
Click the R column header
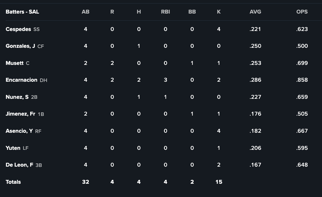112,12
